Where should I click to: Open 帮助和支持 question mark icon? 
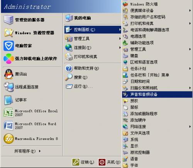coord(69,68)
